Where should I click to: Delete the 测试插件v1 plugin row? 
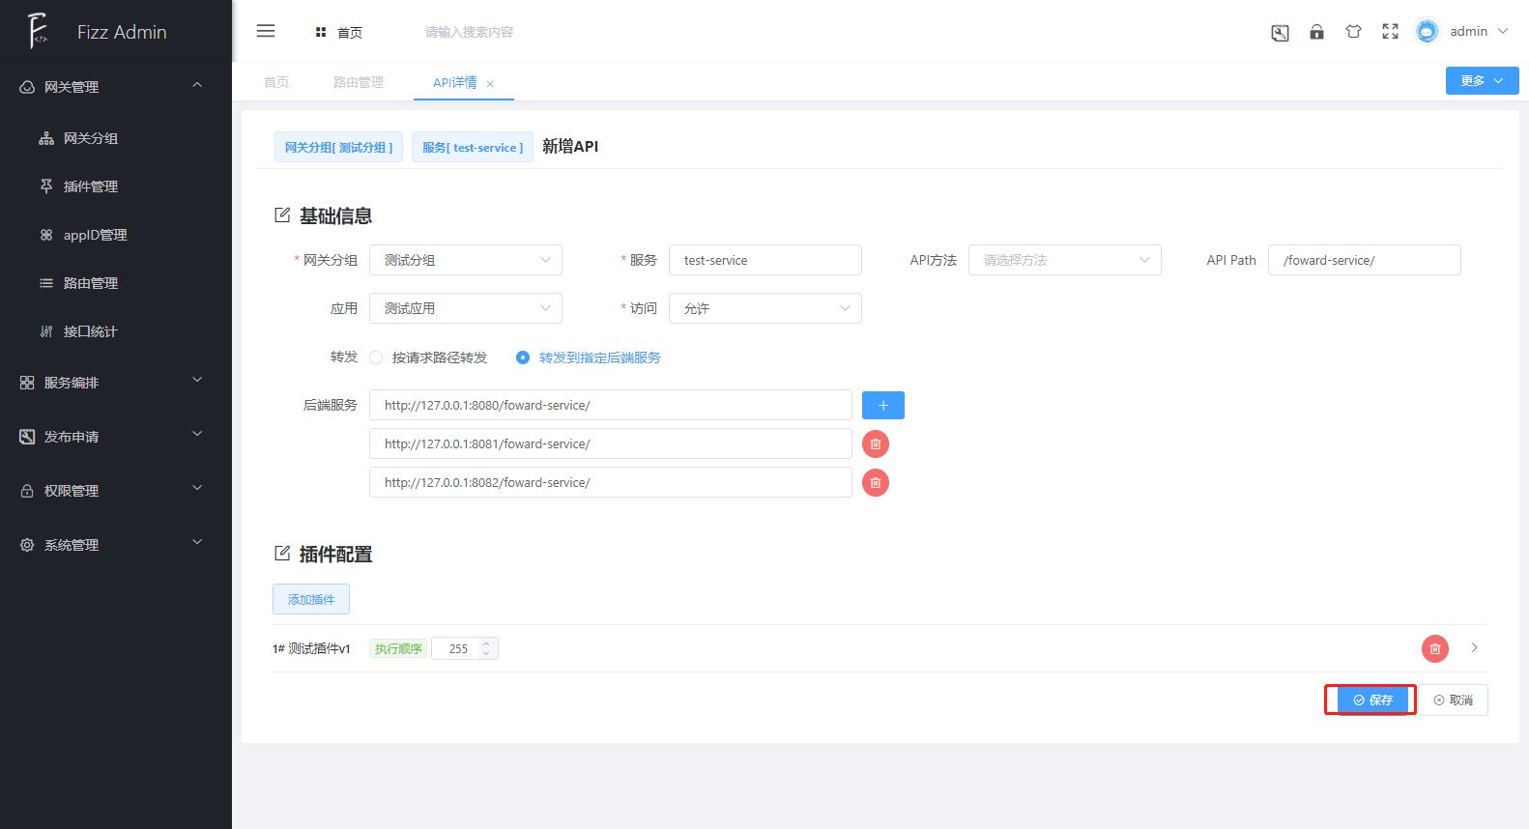pos(1435,648)
